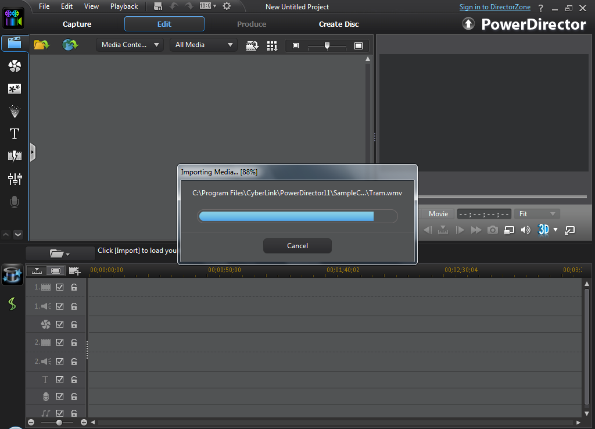Toggle checkbox for the music track
595x429 pixels.
[x=60, y=413]
